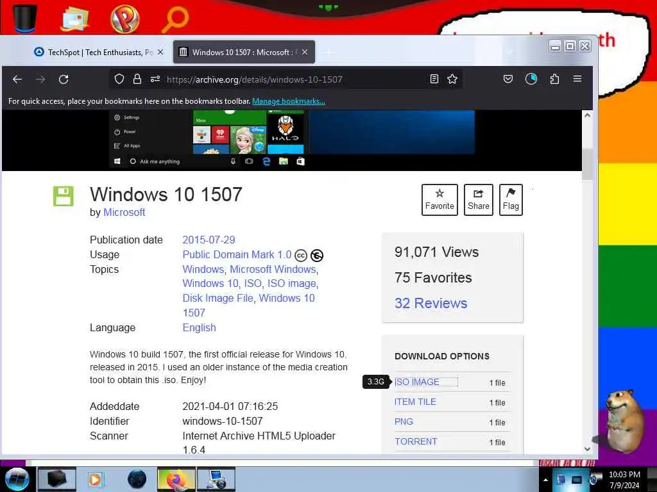Image resolution: width=657 pixels, height=492 pixels.
Task: Click the hamster desktop gadget
Action: (x=625, y=420)
